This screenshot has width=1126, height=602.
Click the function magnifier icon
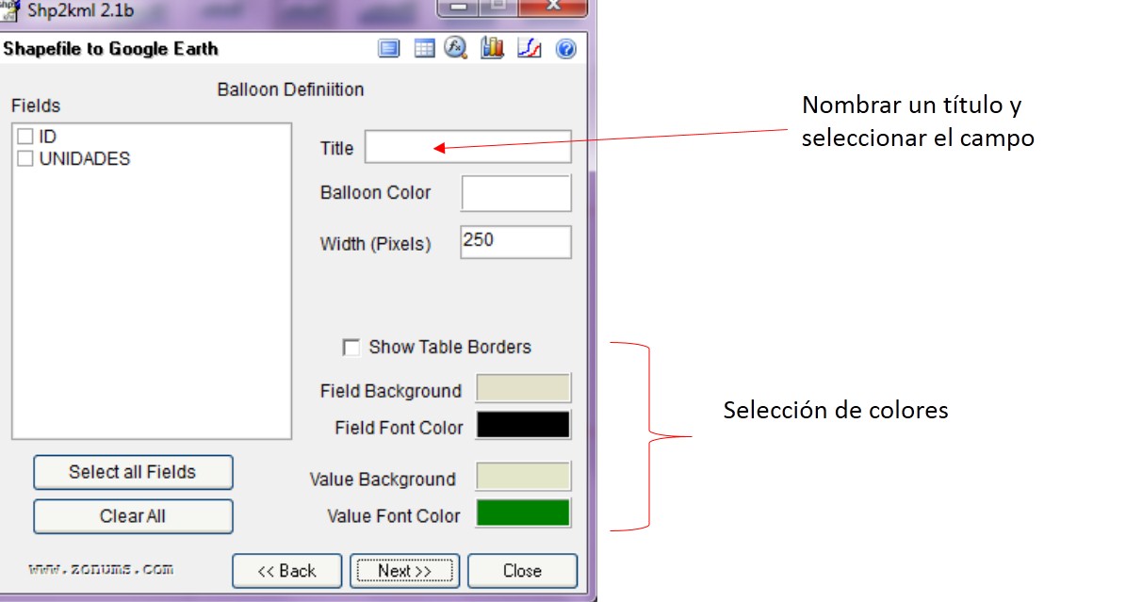coord(456,48)
